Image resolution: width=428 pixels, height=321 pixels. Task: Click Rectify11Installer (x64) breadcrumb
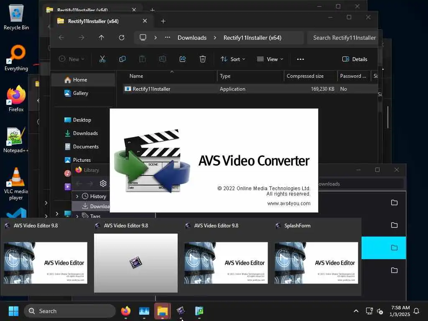[x=252, y=38]
